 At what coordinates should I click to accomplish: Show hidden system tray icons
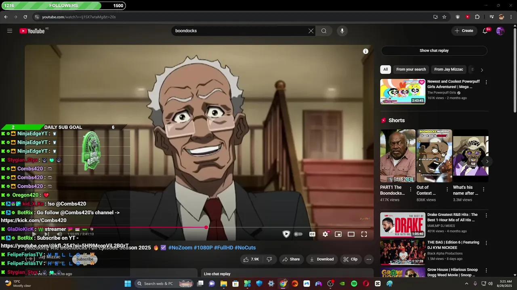[x=467, y=284]
